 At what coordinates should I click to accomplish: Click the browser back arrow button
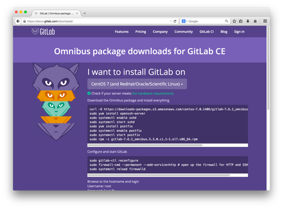(x=18, y=21)
